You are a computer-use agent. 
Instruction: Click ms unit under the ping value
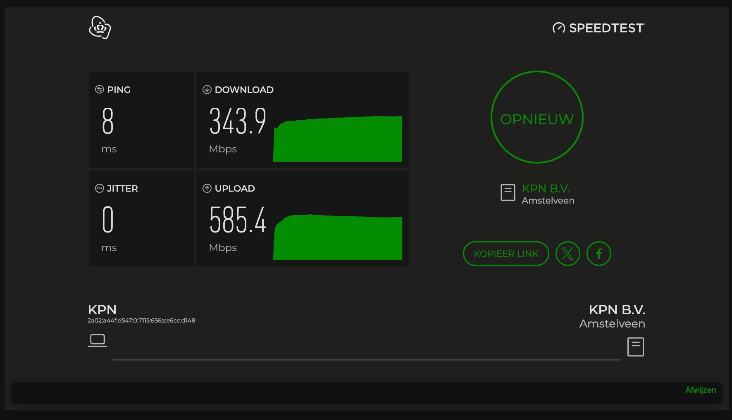pyautogui.click(x=109, y=149)
